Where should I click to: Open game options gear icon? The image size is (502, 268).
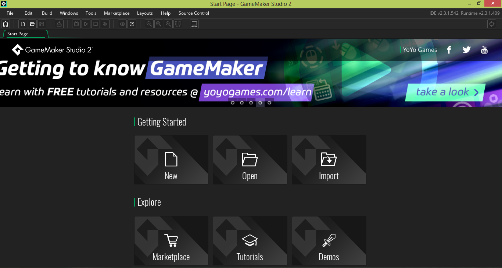122,24
